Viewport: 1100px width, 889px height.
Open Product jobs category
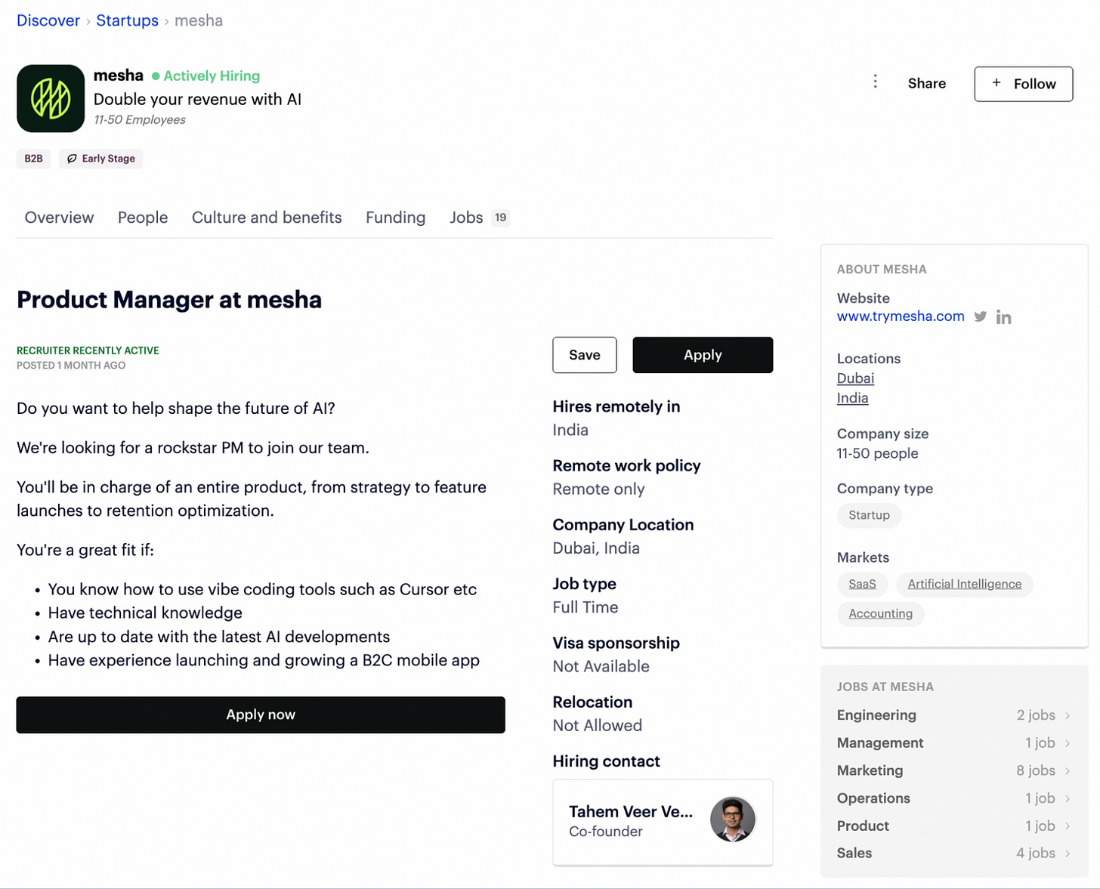tap(954, 826)
